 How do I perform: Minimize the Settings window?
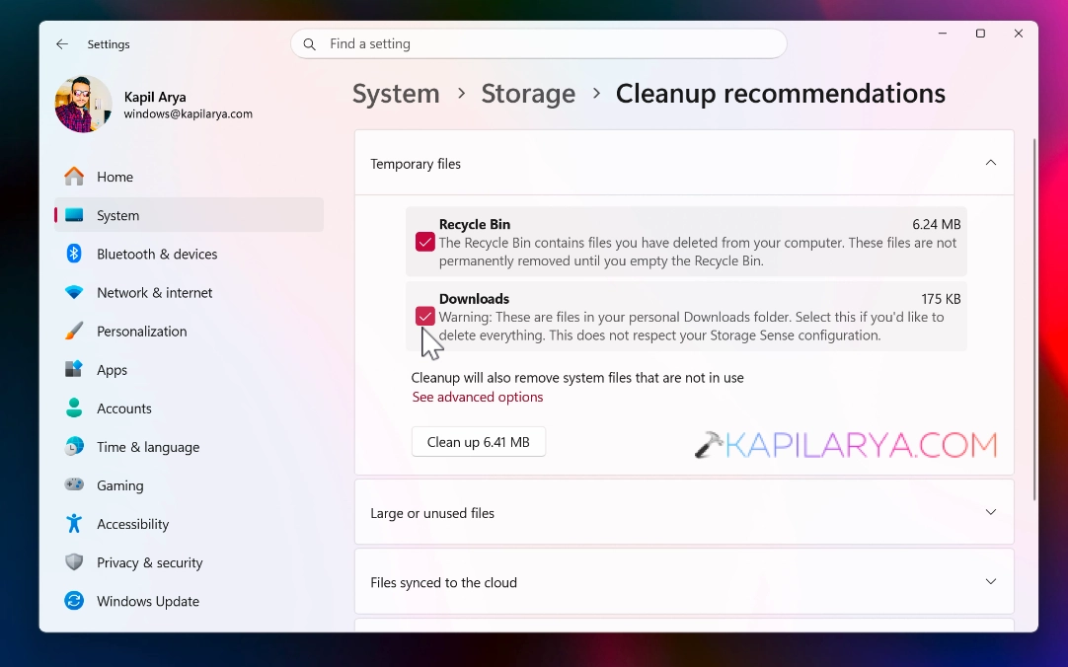click(x=943, y=34)
